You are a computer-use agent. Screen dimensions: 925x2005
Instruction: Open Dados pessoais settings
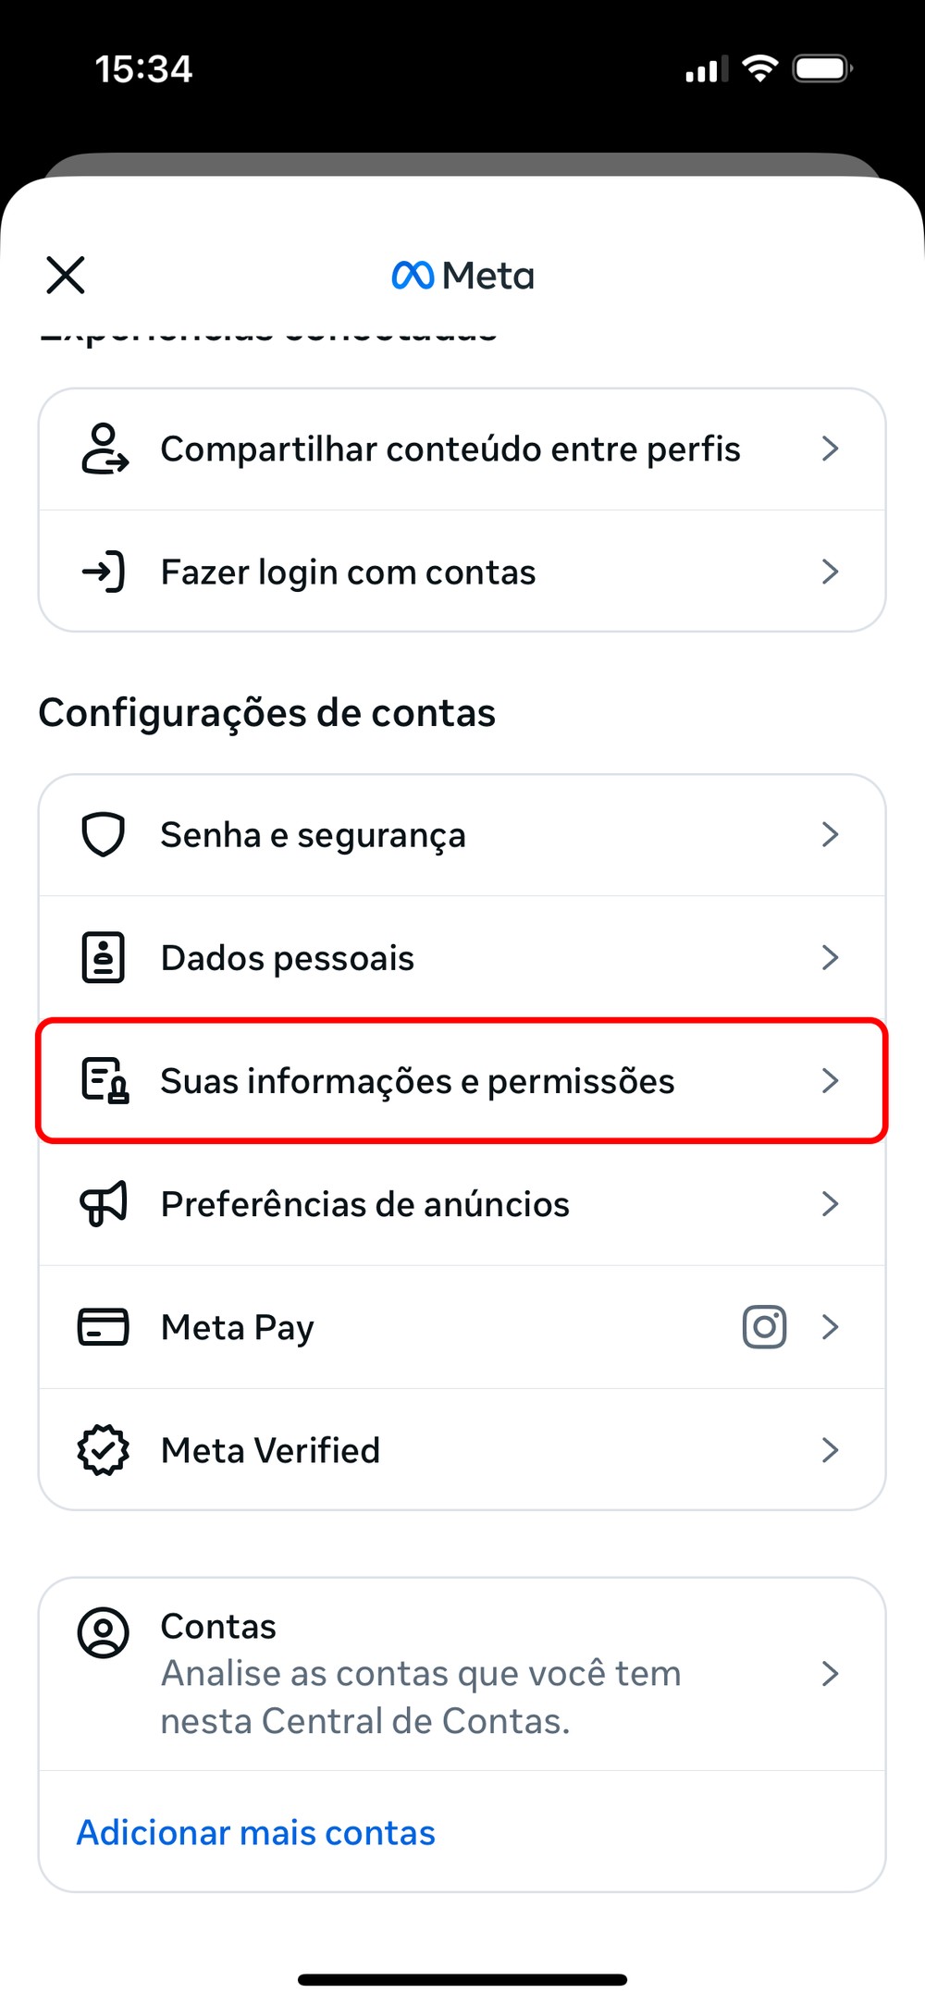(x=288, y=958)
